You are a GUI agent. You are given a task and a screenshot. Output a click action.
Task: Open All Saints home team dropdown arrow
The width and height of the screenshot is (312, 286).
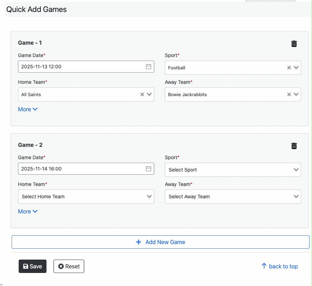(x=149, y=94)
